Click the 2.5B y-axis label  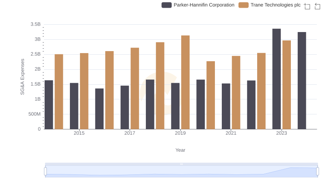(36, 54)
